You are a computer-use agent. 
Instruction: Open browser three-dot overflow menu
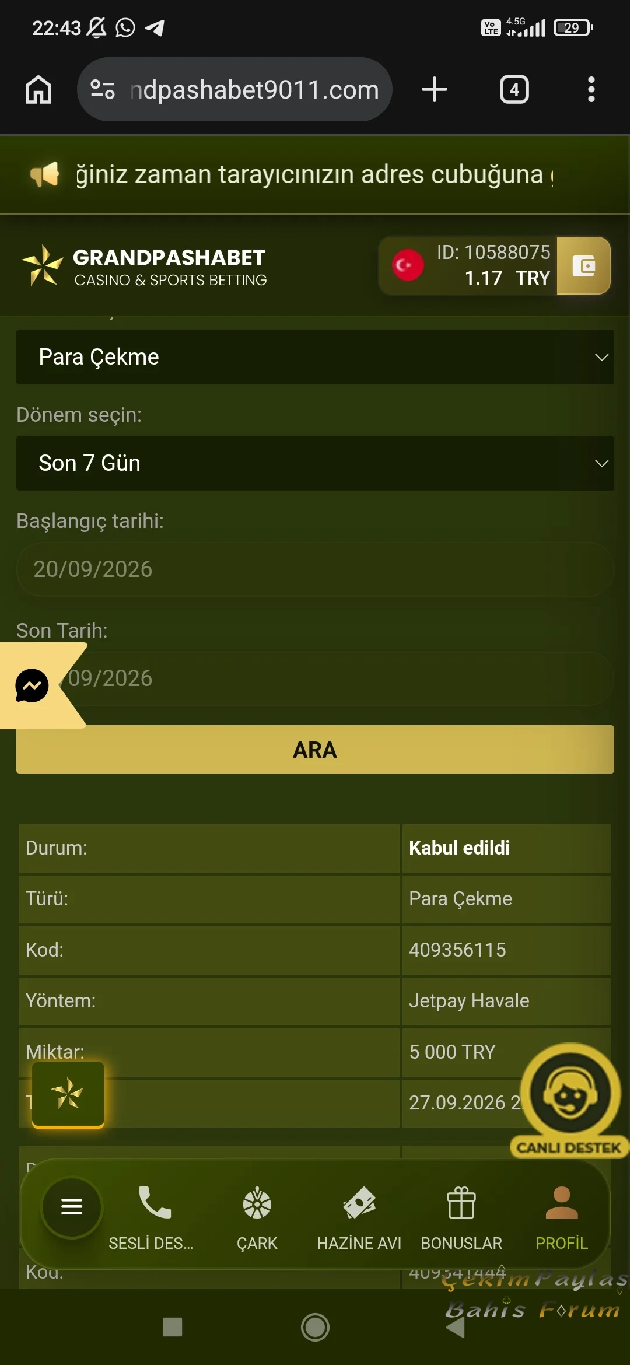[591, 89]
